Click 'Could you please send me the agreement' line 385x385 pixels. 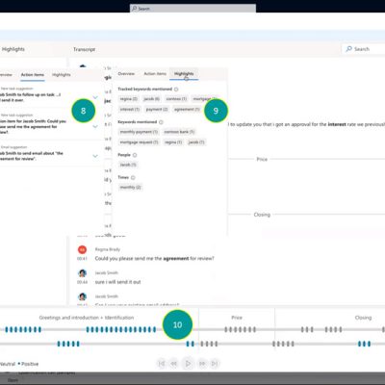(x=154, y=258)
